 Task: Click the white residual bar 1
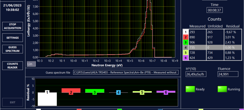point(47,99)
